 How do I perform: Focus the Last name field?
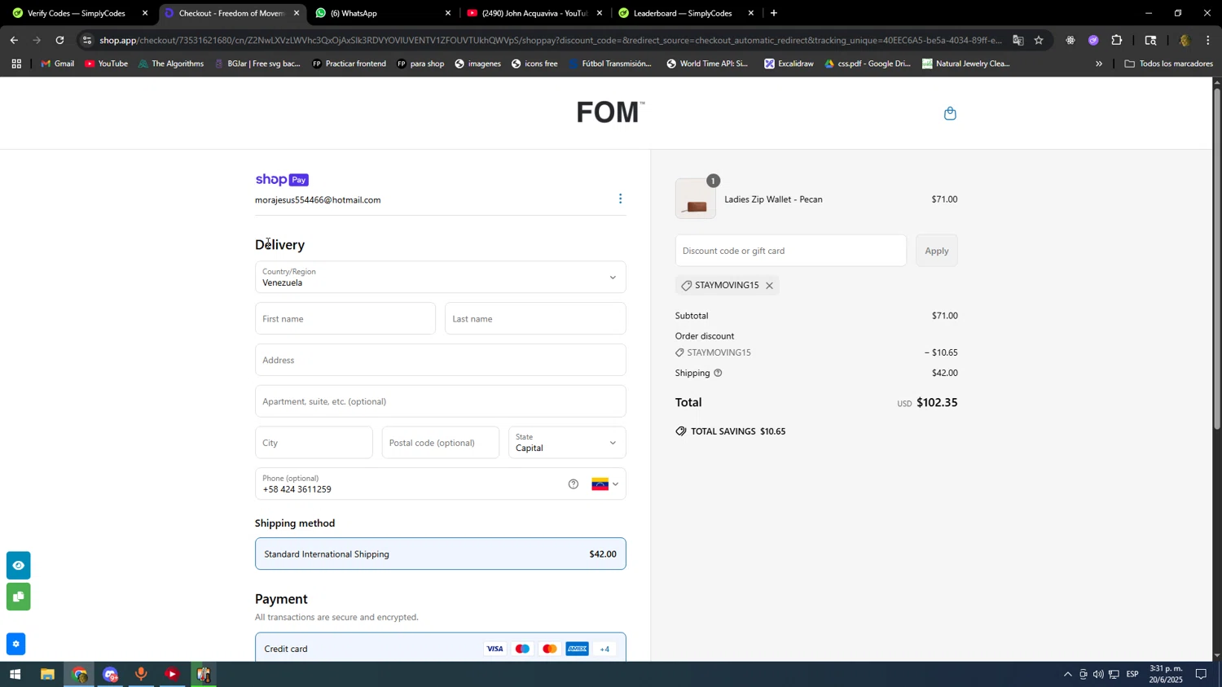tap(535, 319)
